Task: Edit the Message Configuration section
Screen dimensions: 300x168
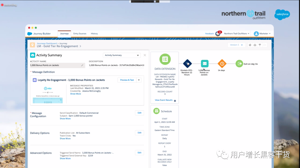Action: pyautogui.click(x=139, y=113)
